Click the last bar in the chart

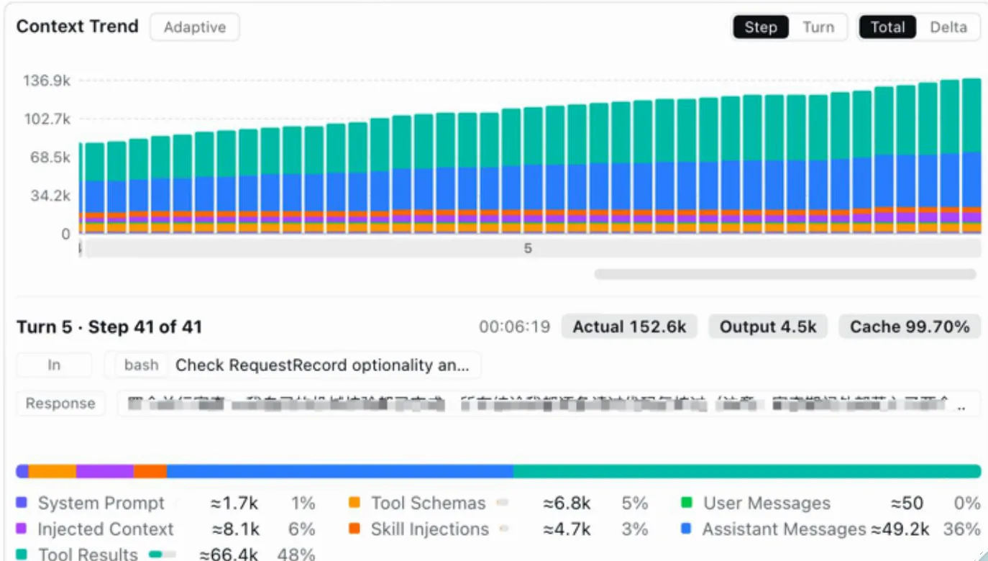971,156
